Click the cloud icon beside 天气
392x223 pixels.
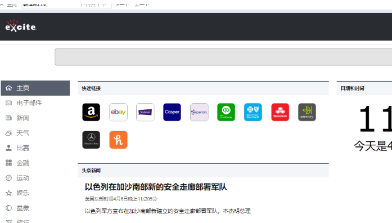(x=9, y=133)
